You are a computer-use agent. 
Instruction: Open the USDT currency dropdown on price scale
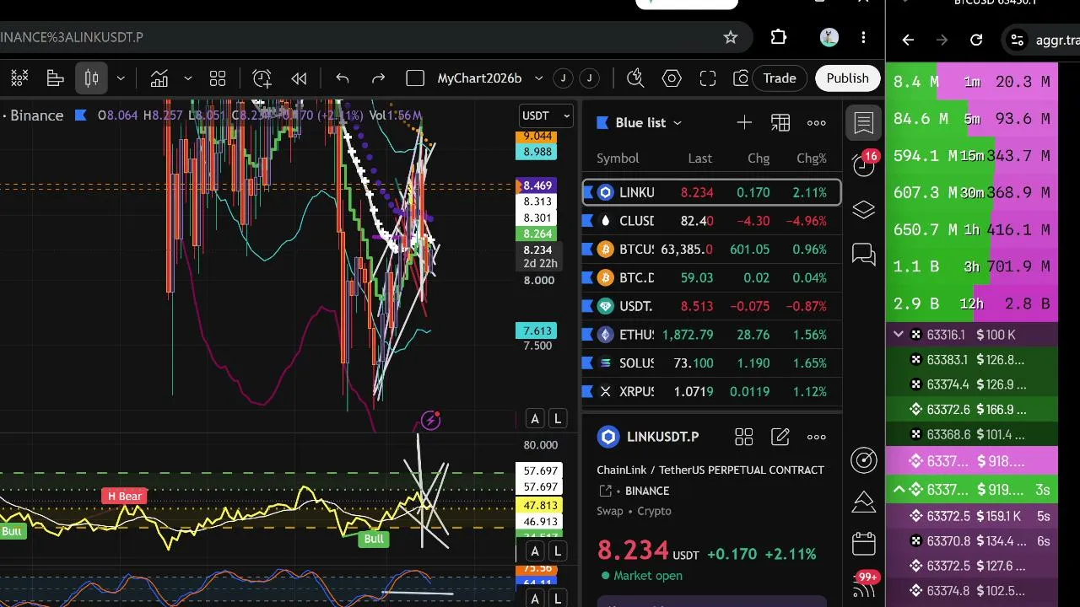click(x=547, y=115)
